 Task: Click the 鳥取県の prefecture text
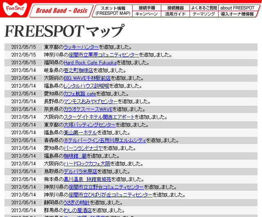pyautogui.click(x=54, y=172)
